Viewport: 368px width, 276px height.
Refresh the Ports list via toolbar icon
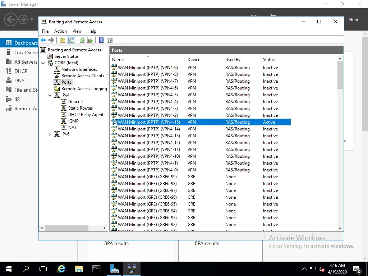tap(82, 40)
